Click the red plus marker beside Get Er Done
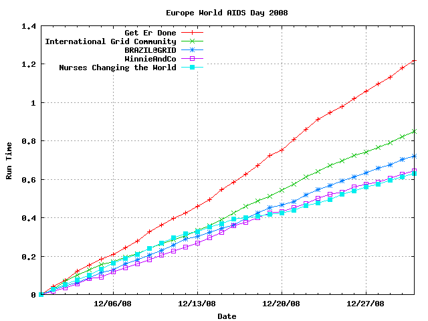The width and height of the screenshot is (428, 321). click(191, 32)
